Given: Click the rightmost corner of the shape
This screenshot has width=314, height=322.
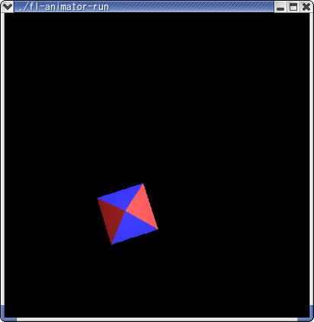Looking at the screenshot, I should (158, 229).
